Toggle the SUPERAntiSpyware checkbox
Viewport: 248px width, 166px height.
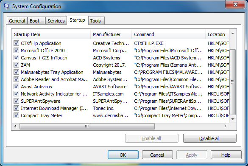pyautogui.click(x=16, y=101)
